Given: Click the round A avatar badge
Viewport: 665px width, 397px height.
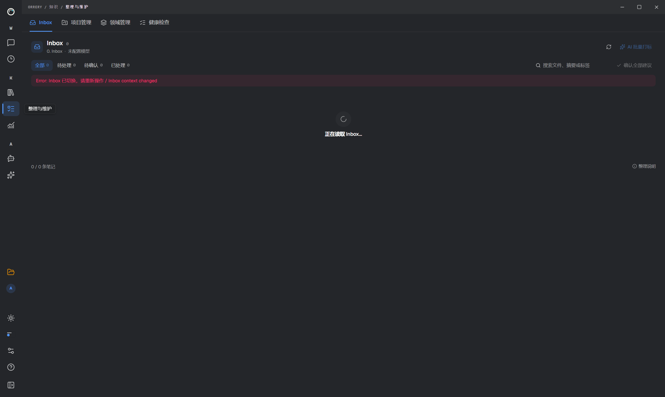Looking at the screenshot, I should point(11,288).
